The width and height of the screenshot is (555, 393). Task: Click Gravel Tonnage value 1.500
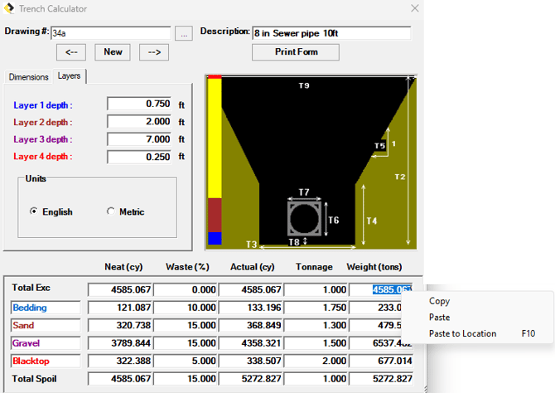316,343
